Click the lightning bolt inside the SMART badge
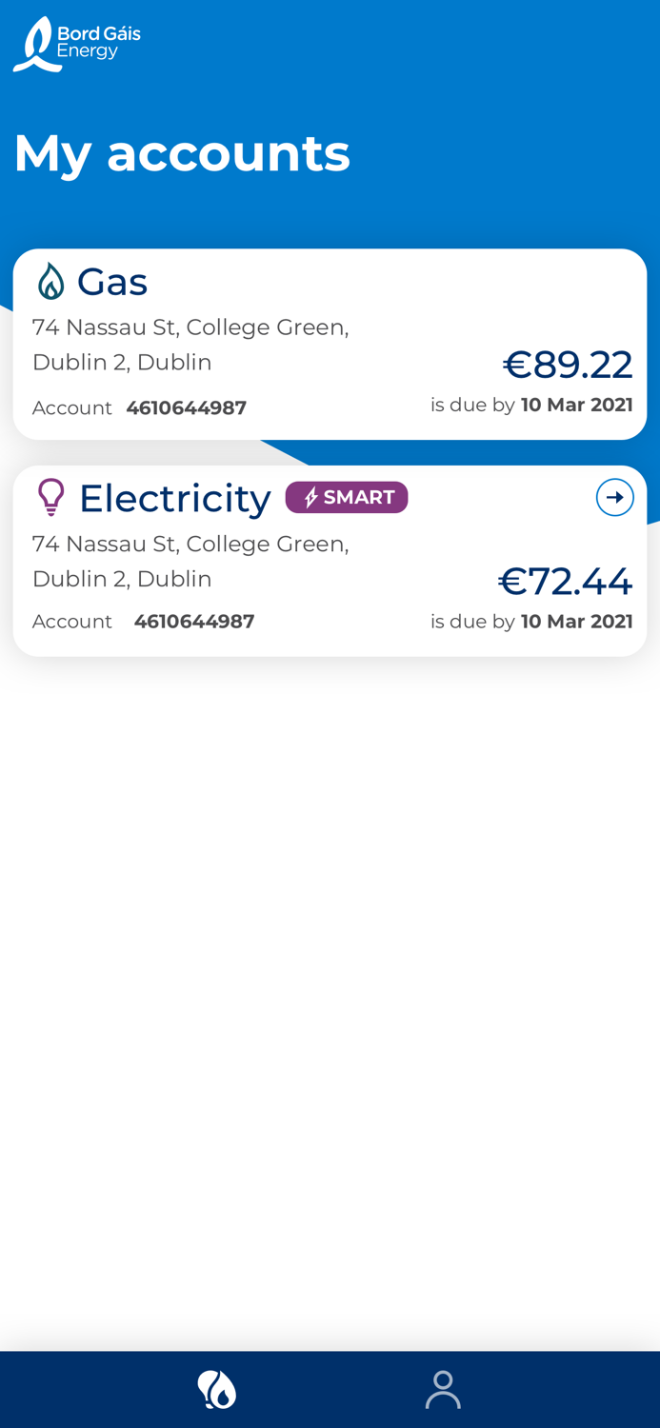Image resolution: width=660 pixels, height=1428 pixels. (x=311, y=496)
